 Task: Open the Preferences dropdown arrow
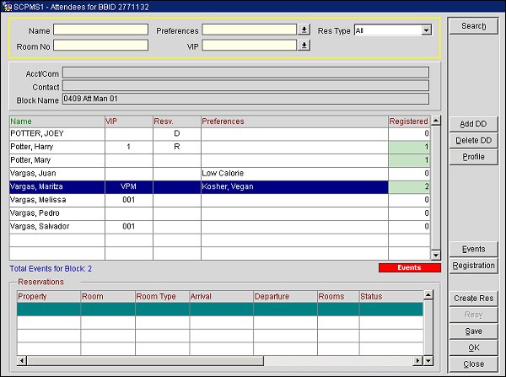pos(304,30)
